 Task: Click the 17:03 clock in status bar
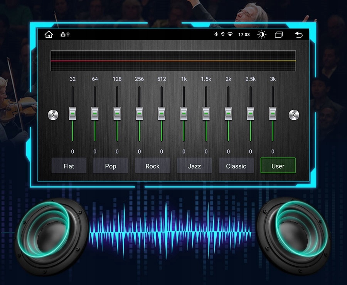(x=244, y=35)
